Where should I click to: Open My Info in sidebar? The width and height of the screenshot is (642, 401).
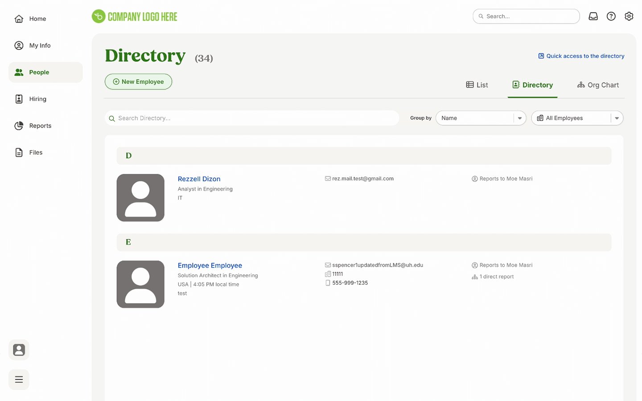coord(40,45)
